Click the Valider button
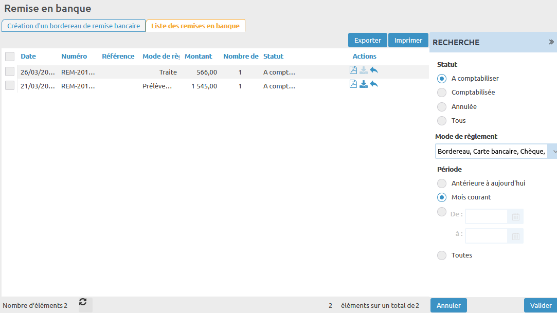The image size is (557, 313). pos(541,305)
